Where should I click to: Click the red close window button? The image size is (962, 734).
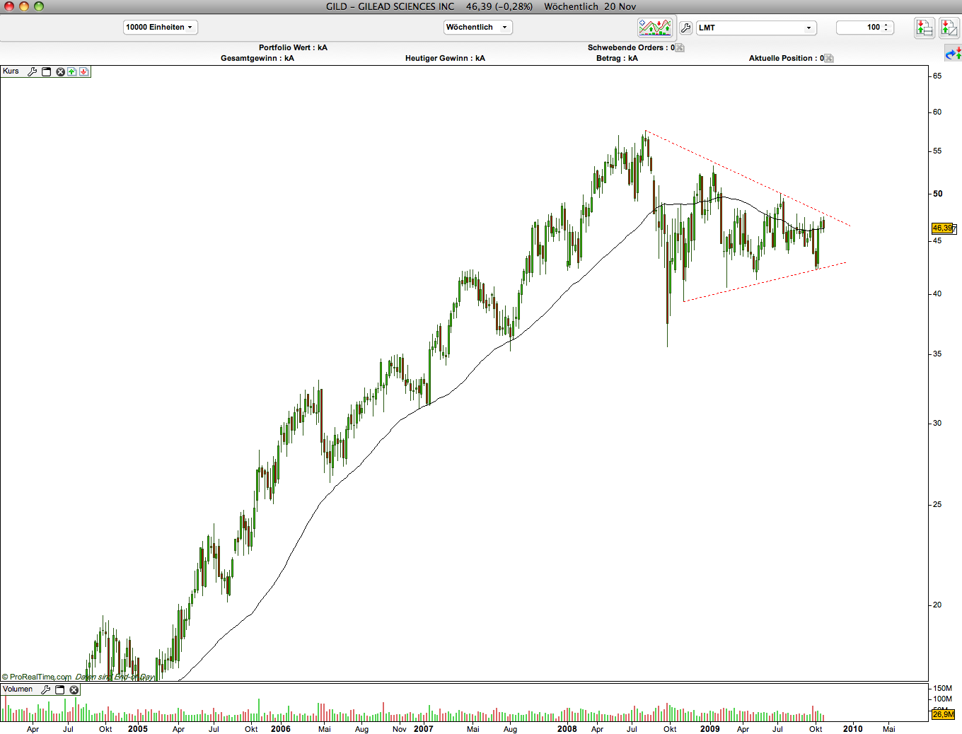10,6
